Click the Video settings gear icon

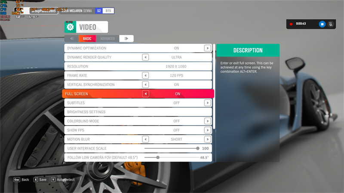pos(70,27)
